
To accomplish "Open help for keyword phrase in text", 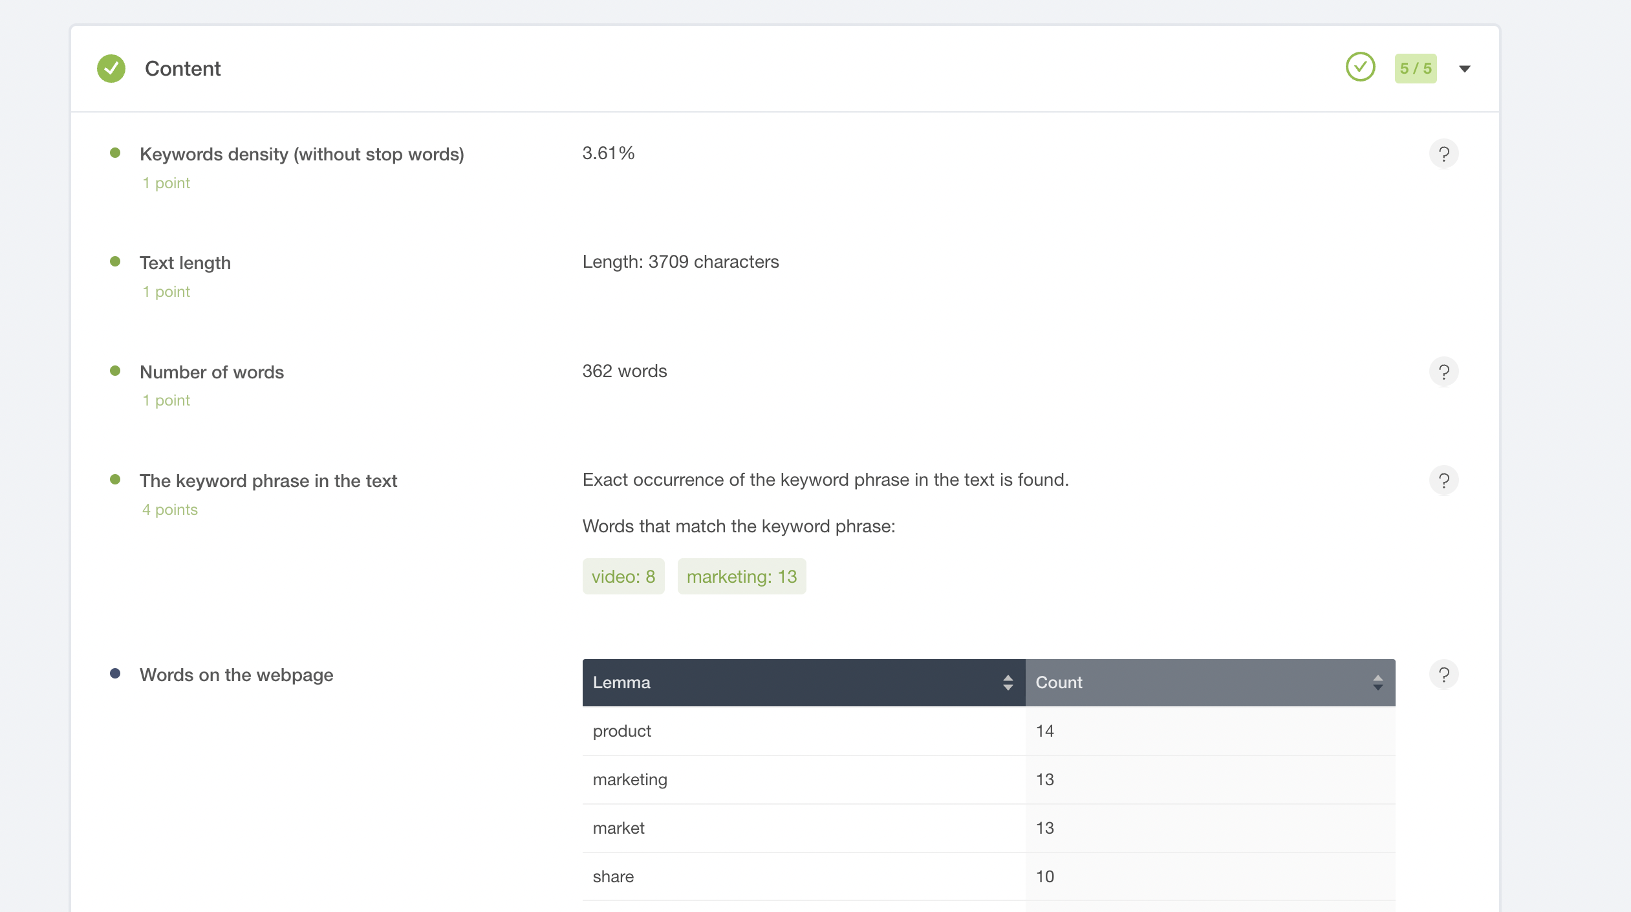I will click(x=1443, y=481).
